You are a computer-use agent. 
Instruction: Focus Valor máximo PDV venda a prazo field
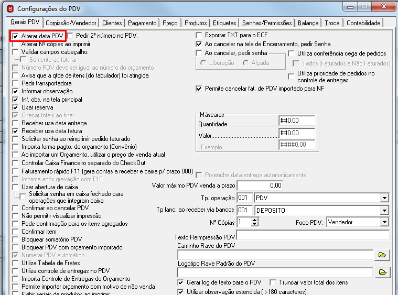[x=260, y=185]
